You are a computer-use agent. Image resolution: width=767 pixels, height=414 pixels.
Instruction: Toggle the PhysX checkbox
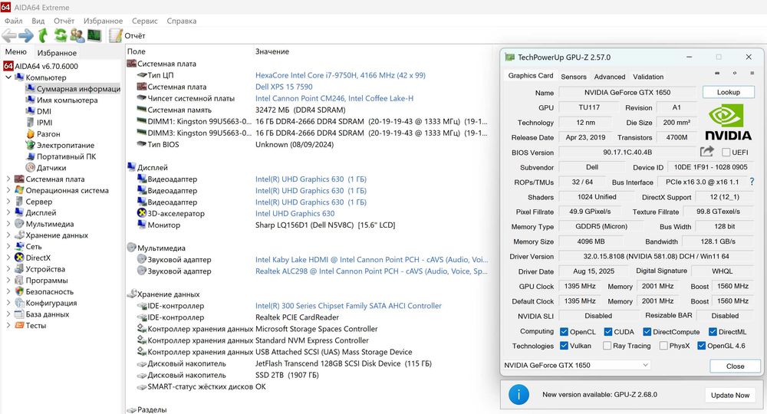(663, 346)
